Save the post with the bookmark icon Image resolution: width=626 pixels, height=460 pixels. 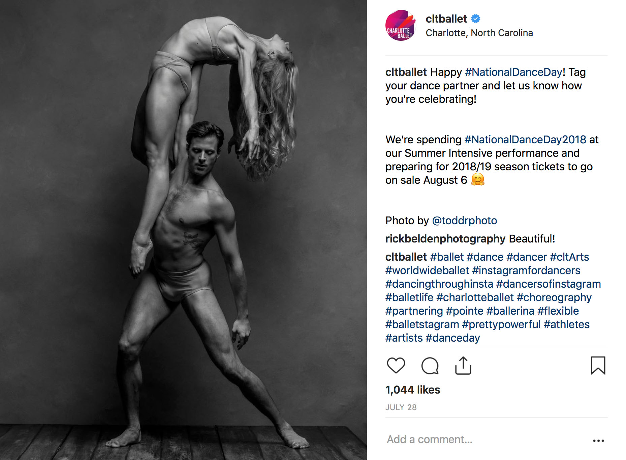pyautogui.click(x=598, y=366)
